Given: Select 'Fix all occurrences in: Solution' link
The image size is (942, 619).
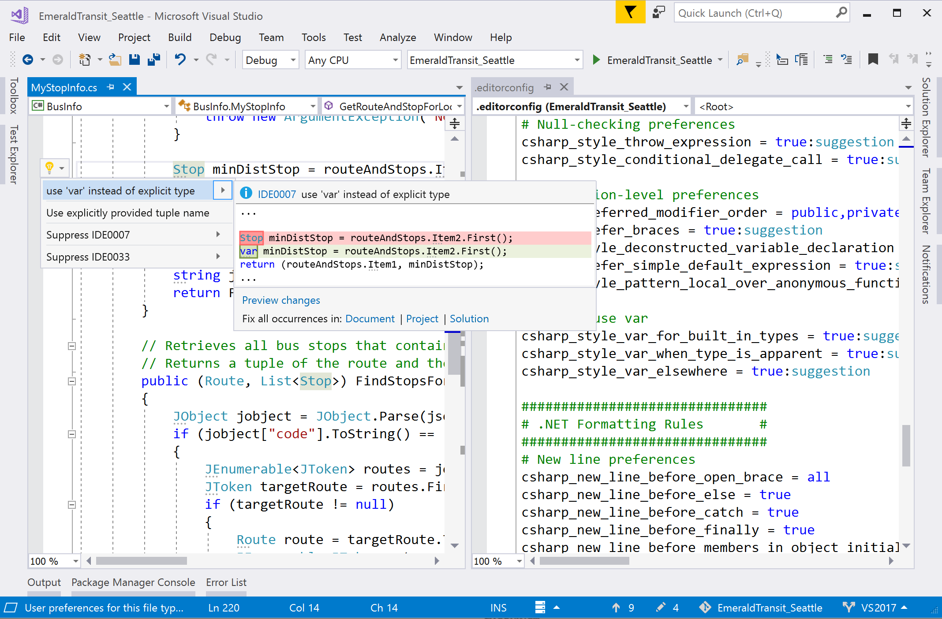Looking at the screenshot, I should pos(469,318).
